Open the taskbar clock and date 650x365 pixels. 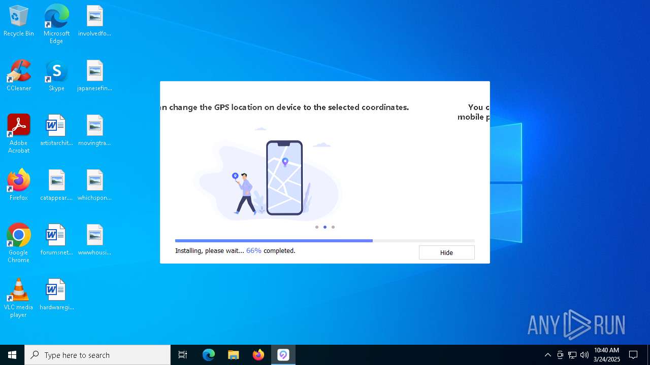(x=607, y=355)
